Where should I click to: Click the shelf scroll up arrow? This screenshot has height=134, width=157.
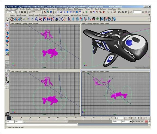coord(149,18)
